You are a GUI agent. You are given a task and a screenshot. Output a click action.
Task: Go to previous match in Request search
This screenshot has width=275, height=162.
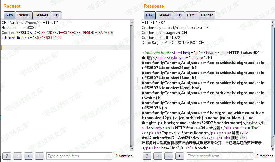[x=18, y=156]
